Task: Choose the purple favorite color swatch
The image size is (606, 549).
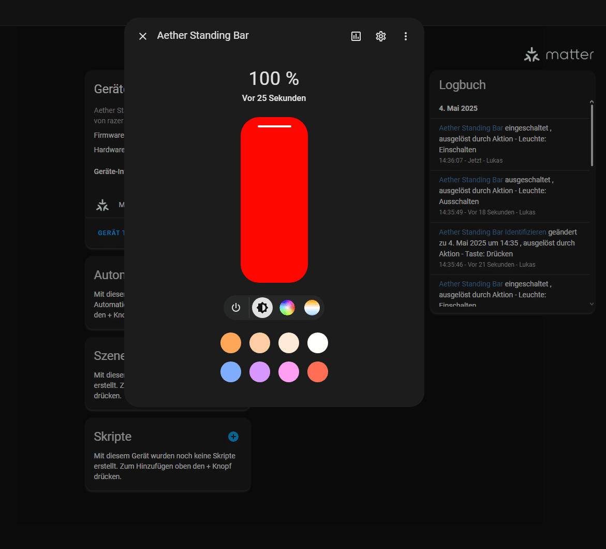Action: coord(260,372)
